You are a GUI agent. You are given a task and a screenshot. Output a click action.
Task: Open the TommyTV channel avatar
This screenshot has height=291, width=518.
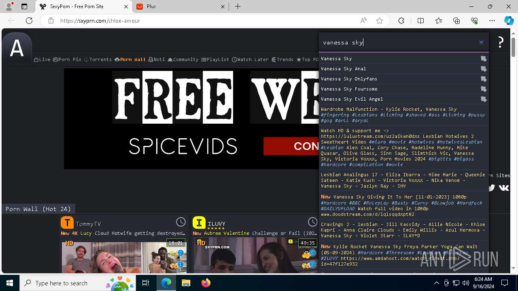pyautogui.click(x=67, y=223)
